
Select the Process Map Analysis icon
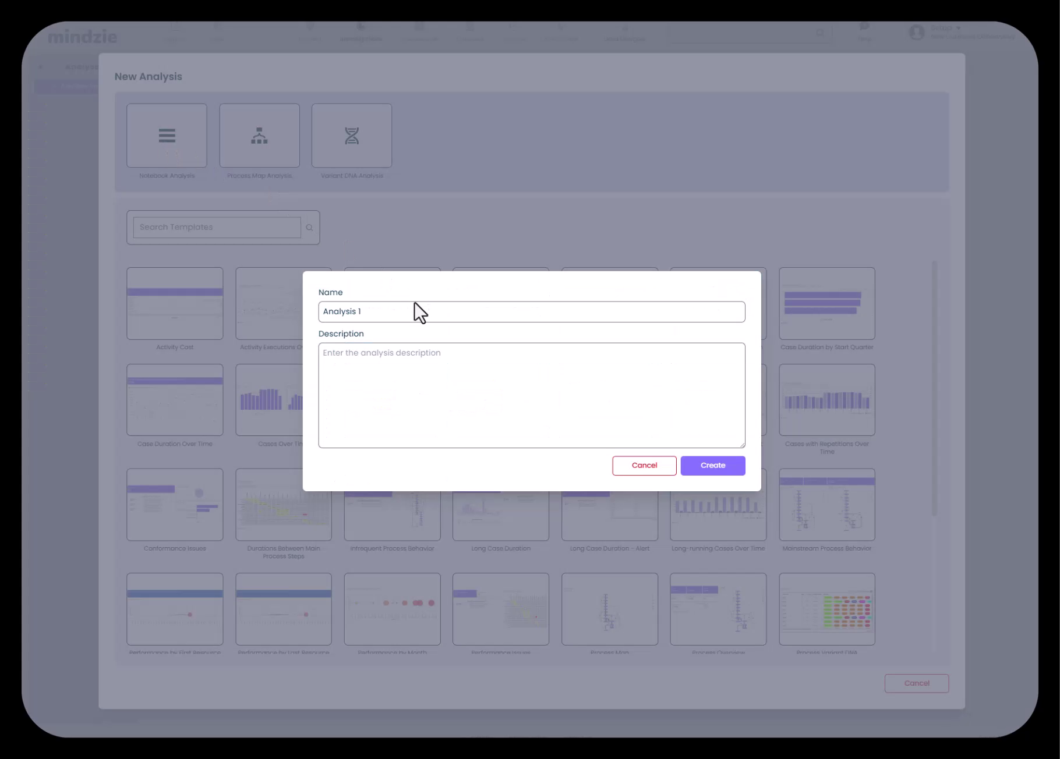coord(259,136)
